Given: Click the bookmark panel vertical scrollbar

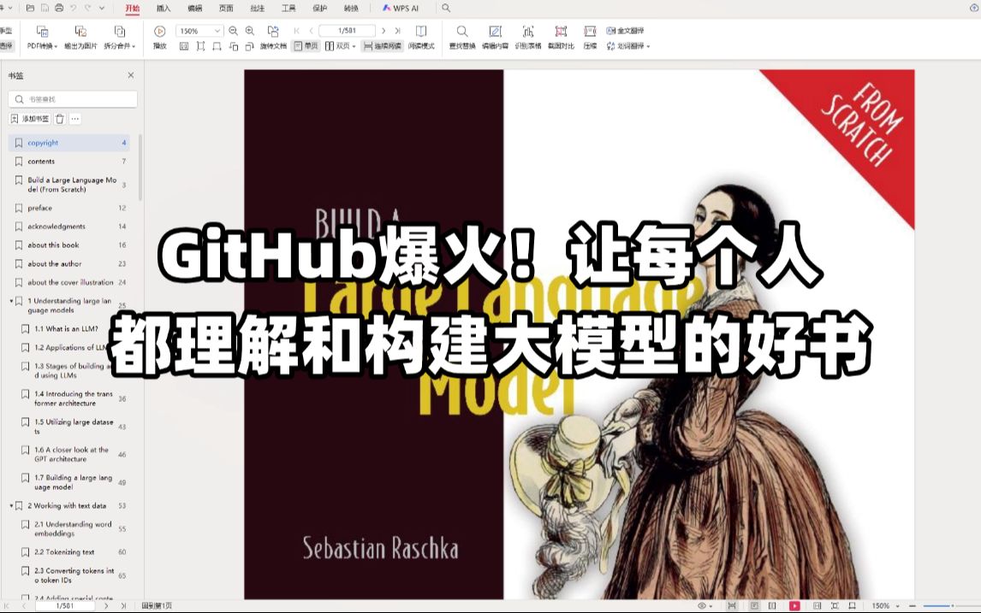Looking at the screenshot, I should [x=140, y=168].
